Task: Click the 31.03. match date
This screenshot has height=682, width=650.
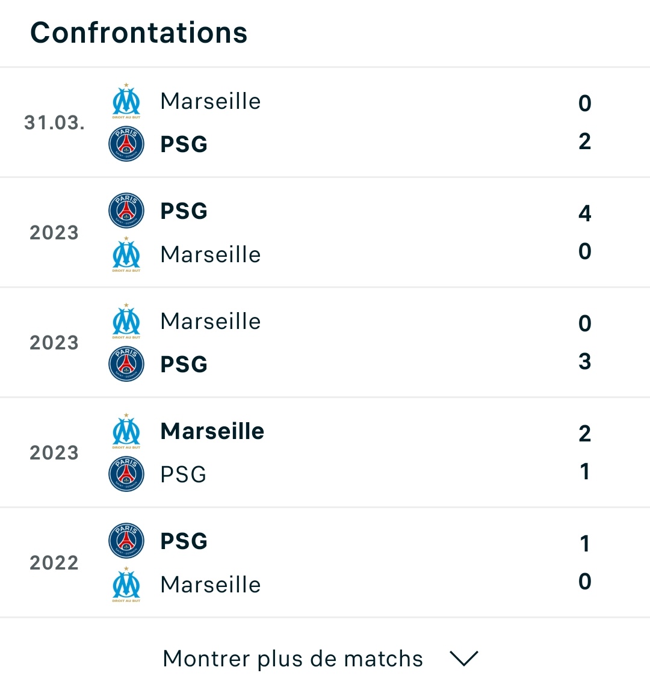Action: tap(54, 123)
